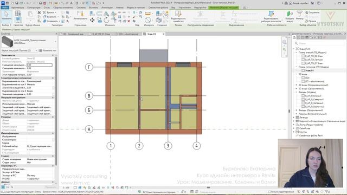Select {3D} view in project browser
This screenshot has height=195, width=347.
click(307, 78)
